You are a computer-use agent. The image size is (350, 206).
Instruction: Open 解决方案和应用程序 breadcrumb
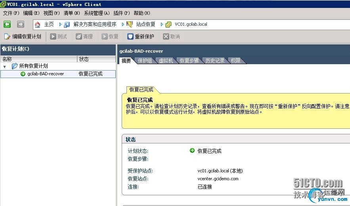(x=95, y=24)
